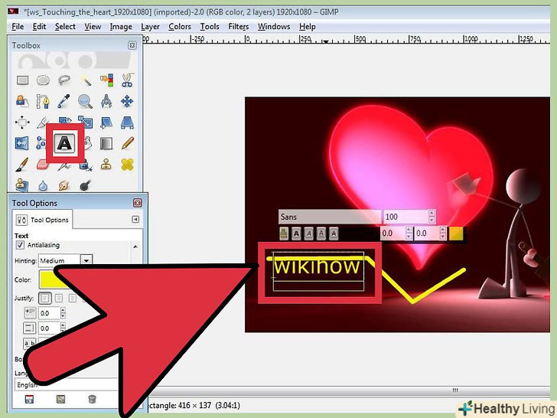Activate the Smudge tool
The height and width of the screenshot is (418, 557).
tap(64, 185)
